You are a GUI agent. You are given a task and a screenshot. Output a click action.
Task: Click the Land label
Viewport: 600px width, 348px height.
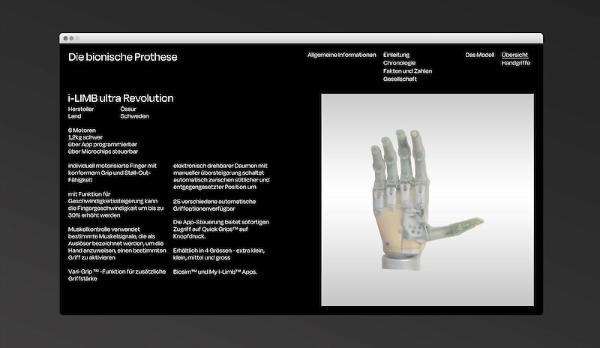click(74, 116)
